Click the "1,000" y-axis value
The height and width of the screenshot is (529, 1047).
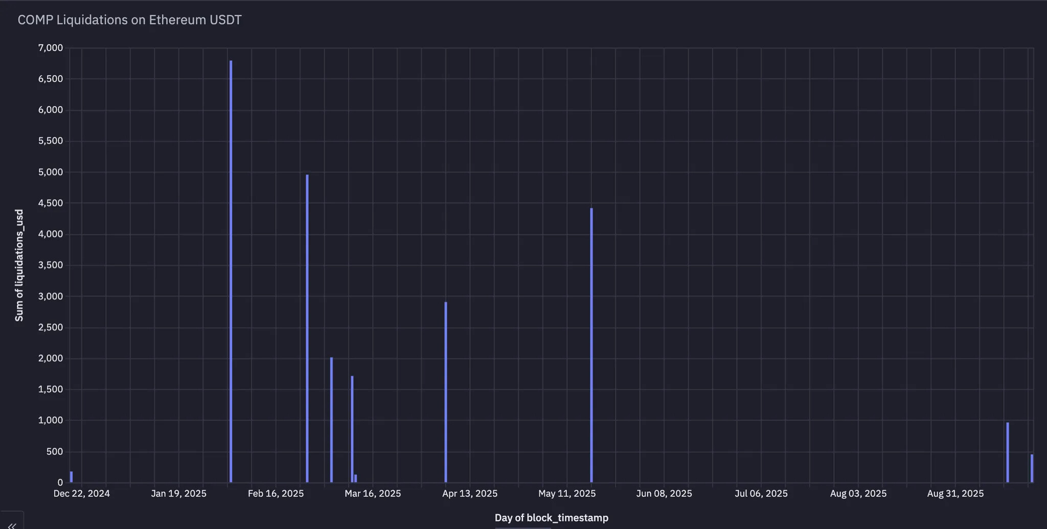pos(51,420)
